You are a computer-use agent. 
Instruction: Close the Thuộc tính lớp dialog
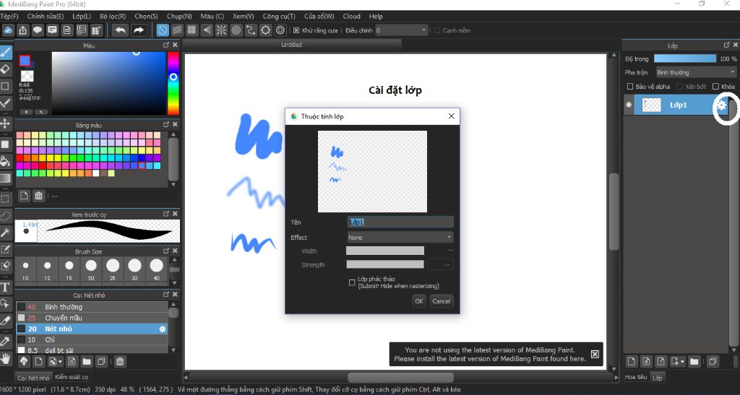point(451,116)
